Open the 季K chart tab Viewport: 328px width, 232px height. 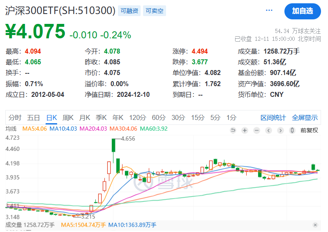point(101,118)
